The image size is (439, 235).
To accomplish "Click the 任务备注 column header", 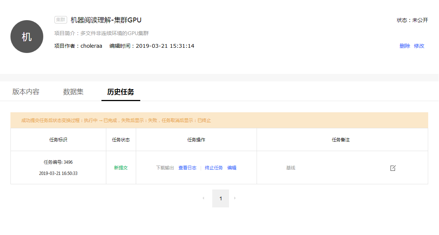I will click(x=341, y=140).
